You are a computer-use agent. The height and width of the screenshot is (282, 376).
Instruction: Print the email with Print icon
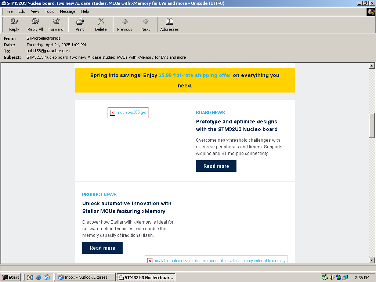[80, 25]
